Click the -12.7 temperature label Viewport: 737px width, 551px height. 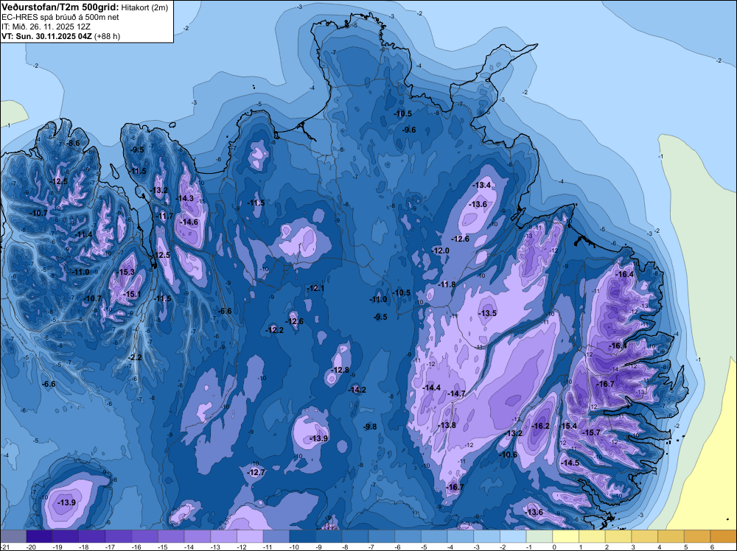(x=256, y=472)
